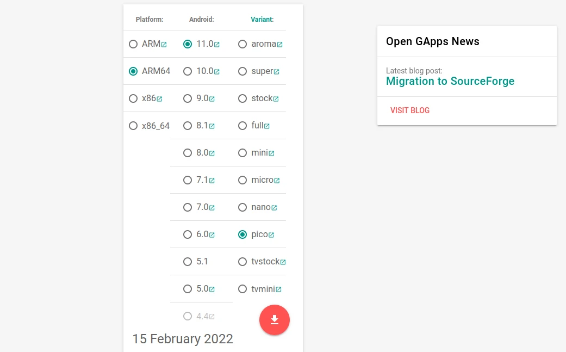566x352 pixels.
Task: Open external link icon beside ARM
Action: (x=164, y=45)
